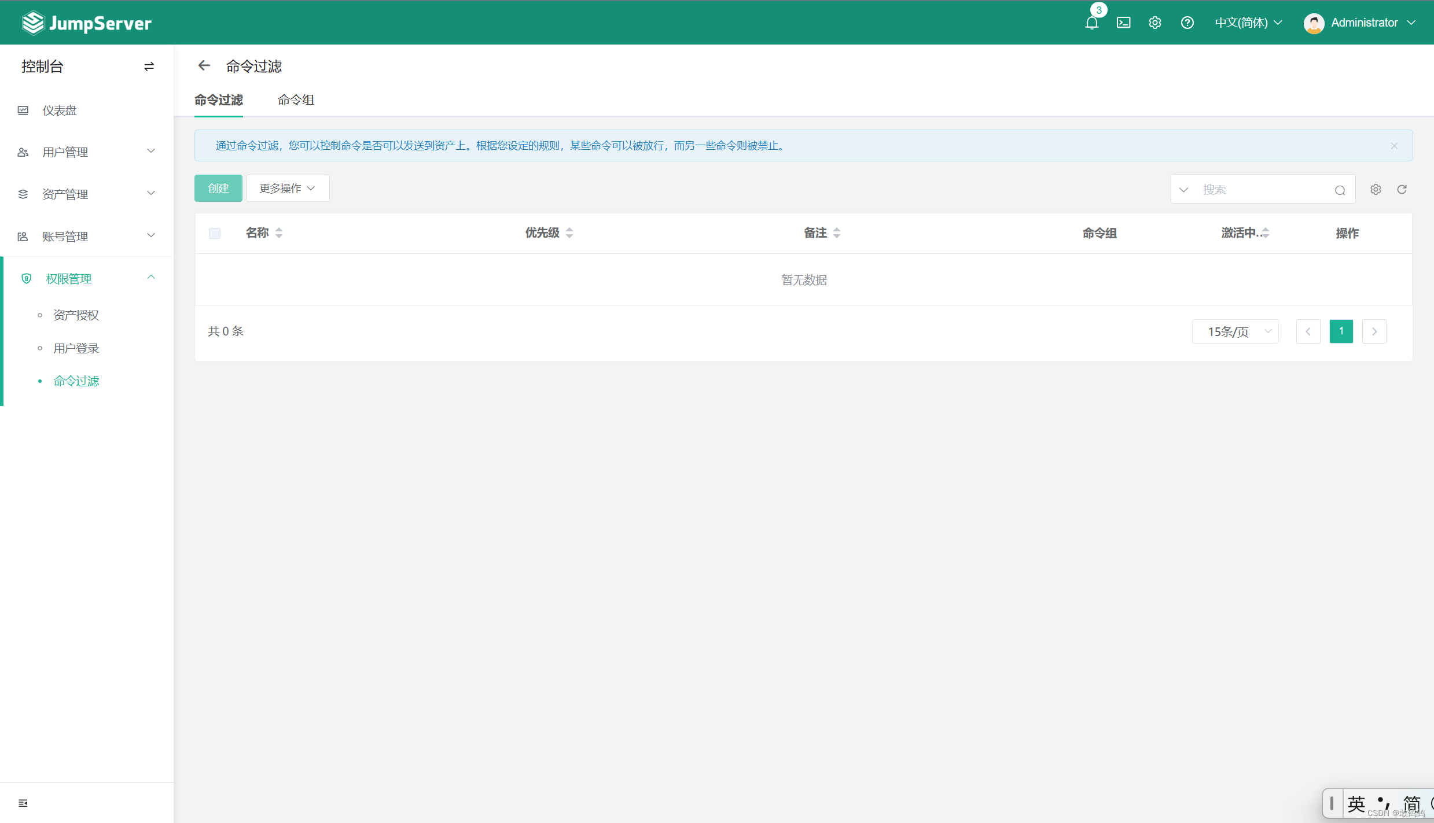Open 资产授权 in the sidebar
Screen dimensions: 1434x823
tap(76, 315)
